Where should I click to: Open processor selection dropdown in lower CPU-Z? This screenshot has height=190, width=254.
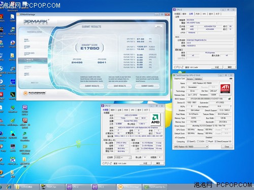(x=122, y=157)
